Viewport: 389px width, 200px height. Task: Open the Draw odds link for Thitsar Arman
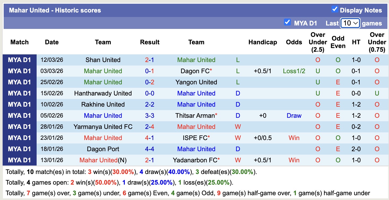click(294, 115)
